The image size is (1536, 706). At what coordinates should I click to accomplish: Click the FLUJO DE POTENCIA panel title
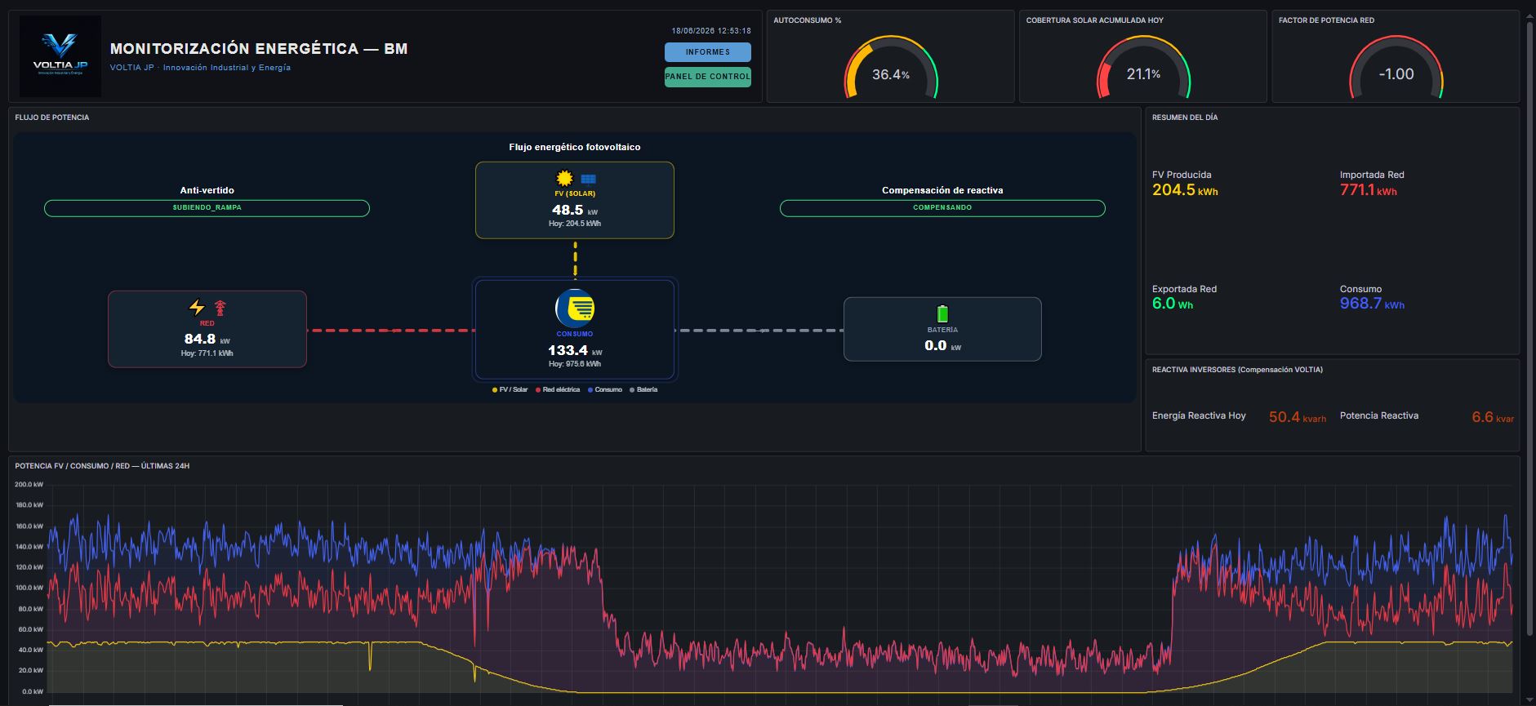pyautogui.click(x=52, y=118)
